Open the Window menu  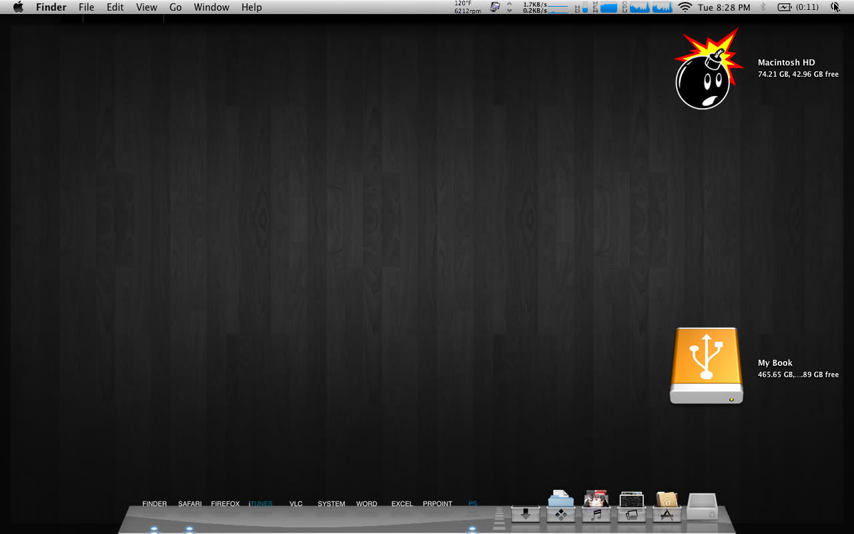[211, 7]
